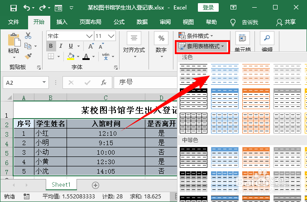
Task: Switch to the 视图 tab
Action: tap(188, 22)
